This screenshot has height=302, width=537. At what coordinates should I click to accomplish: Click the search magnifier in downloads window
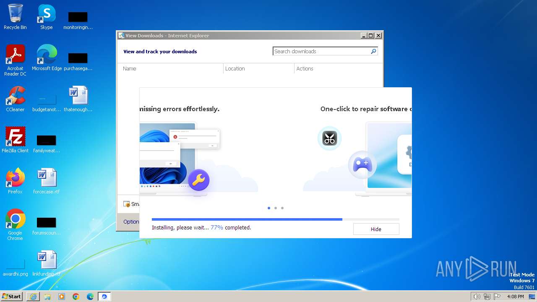click(x=373, y=51)
